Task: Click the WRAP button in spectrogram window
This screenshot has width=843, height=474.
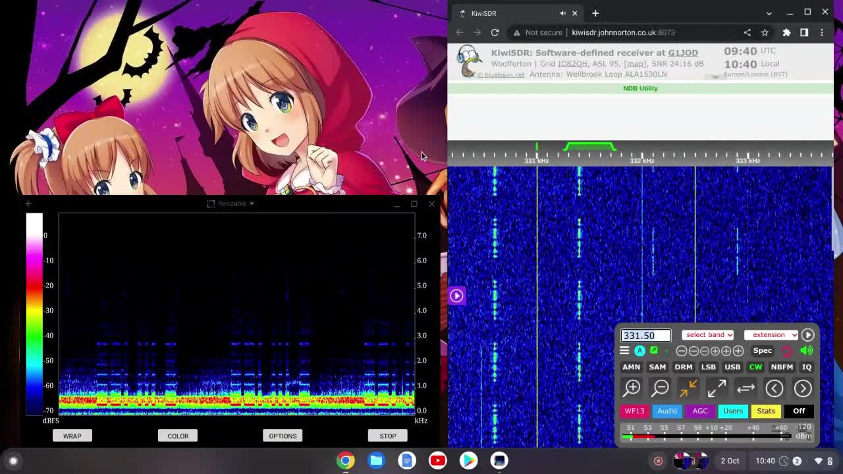Action: pyautogui.click(x=72, y=436)
